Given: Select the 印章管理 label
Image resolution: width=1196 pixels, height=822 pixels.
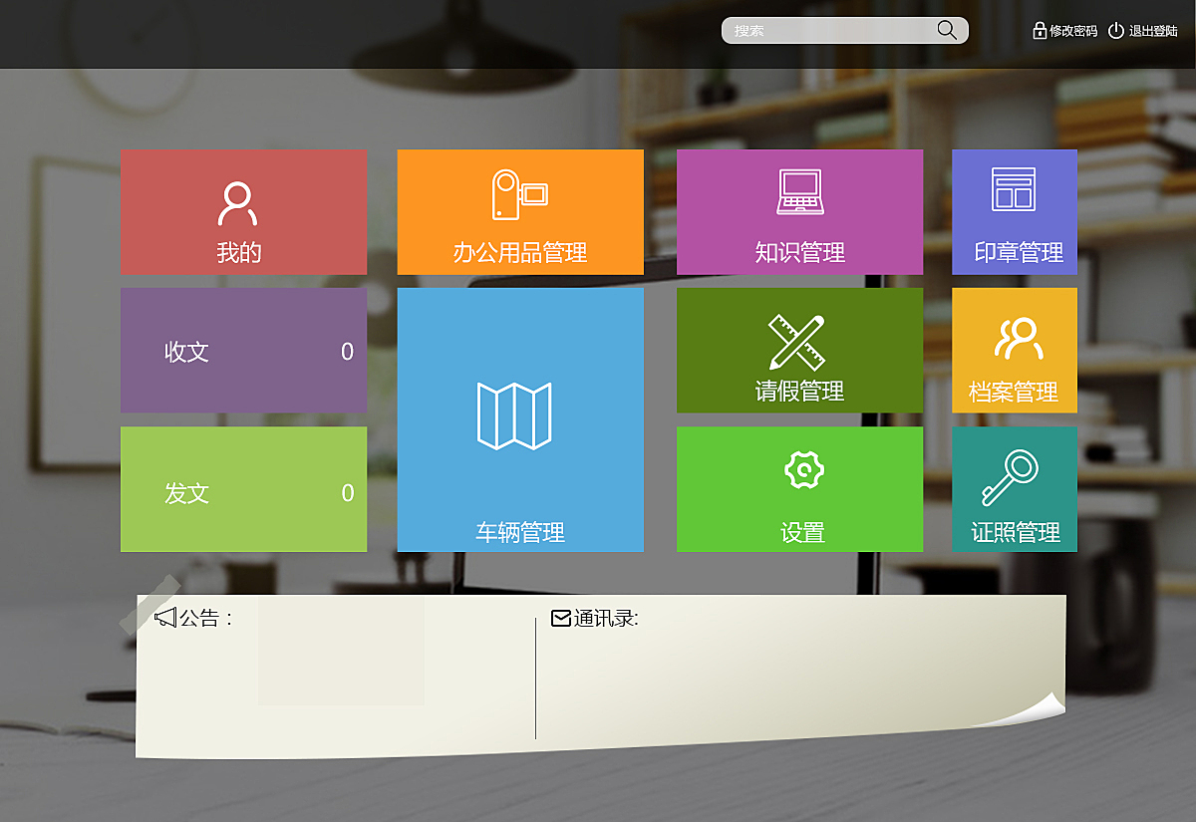Looking at the screenshot, I should tap(1019, 253).
